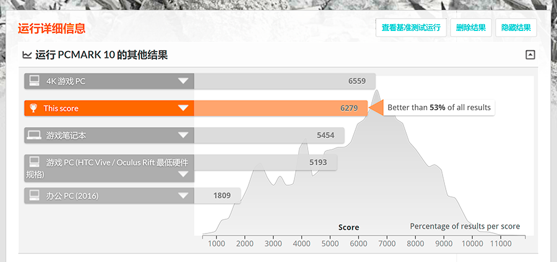Click the Score axis label

348,227
